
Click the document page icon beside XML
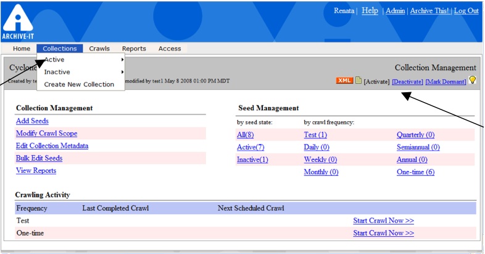coord(358,81)
